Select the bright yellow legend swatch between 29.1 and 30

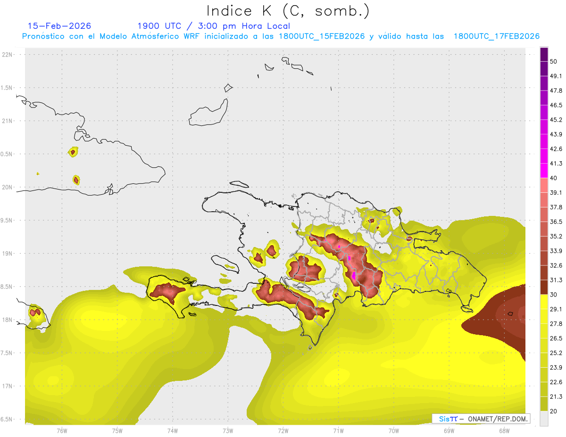click(544, 302)
